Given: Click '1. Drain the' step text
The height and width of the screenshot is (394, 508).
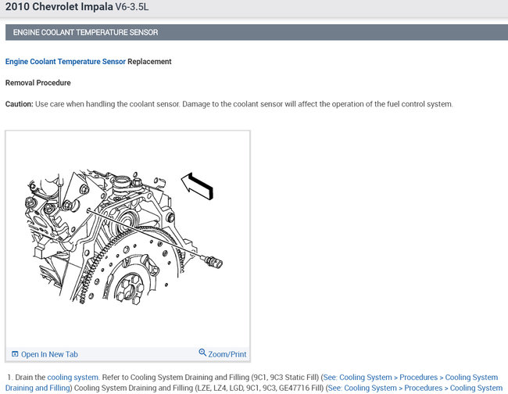Looking at the screenshot, I should coord(27,378).
